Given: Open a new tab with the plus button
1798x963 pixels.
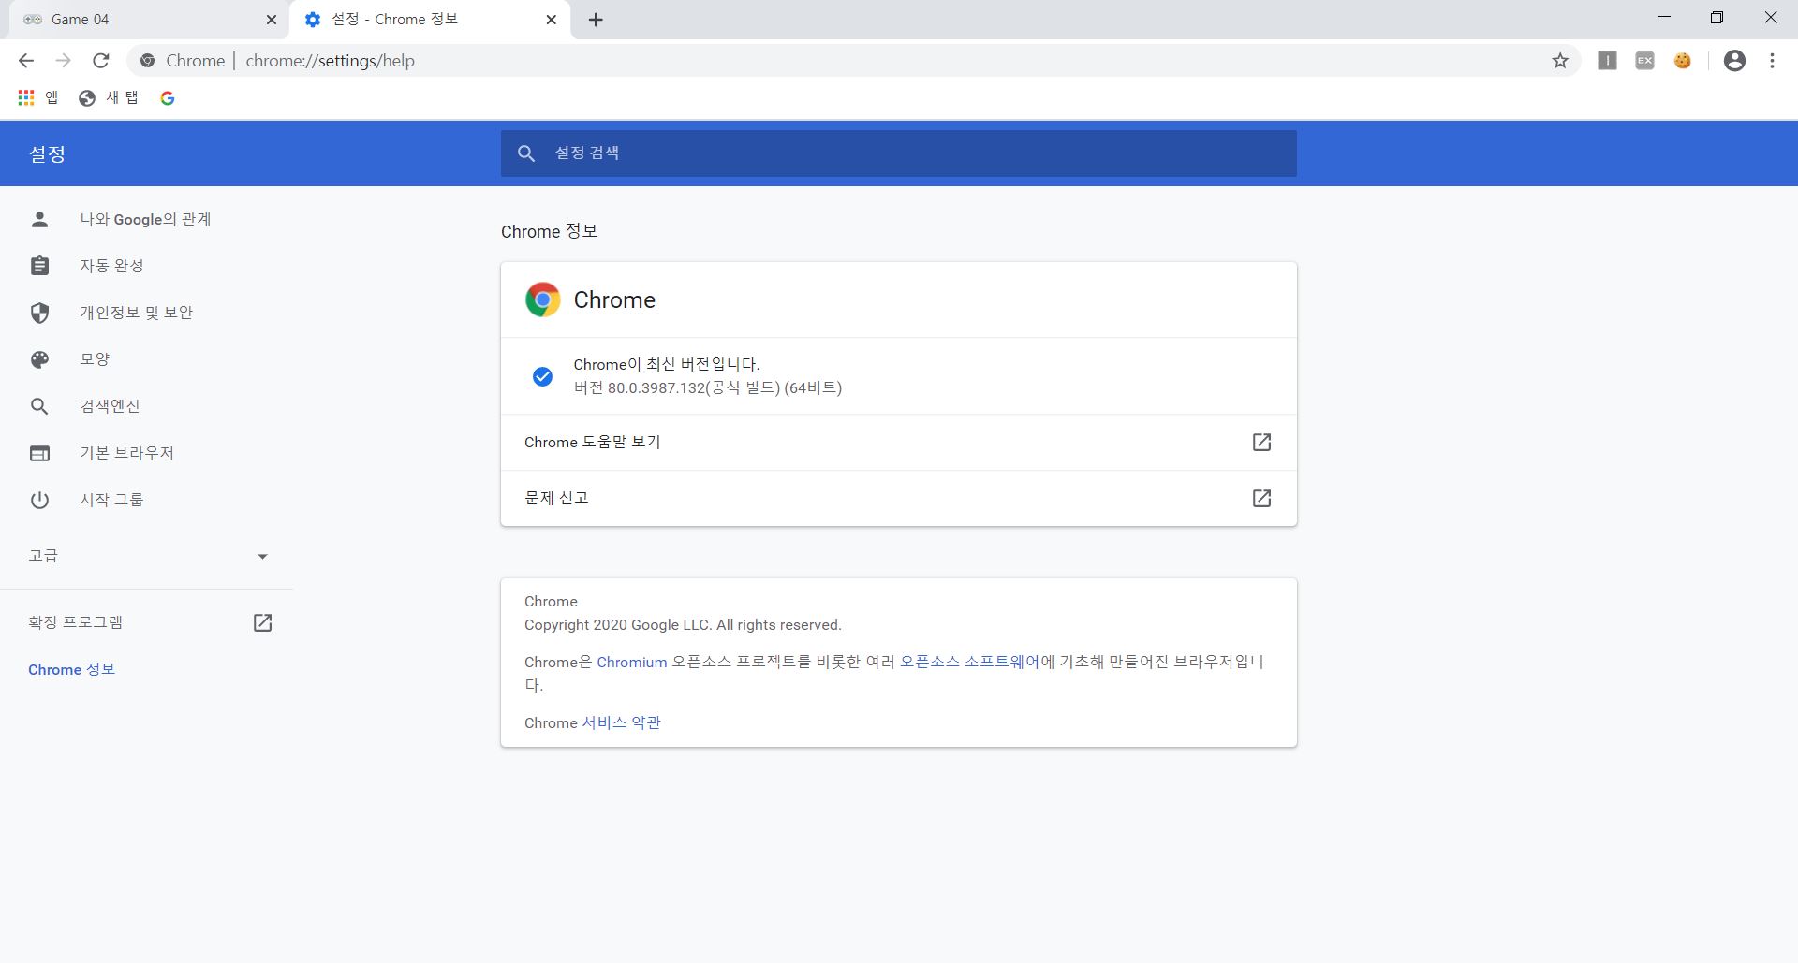Looking at the screenshot, I should tap(596, 20).
